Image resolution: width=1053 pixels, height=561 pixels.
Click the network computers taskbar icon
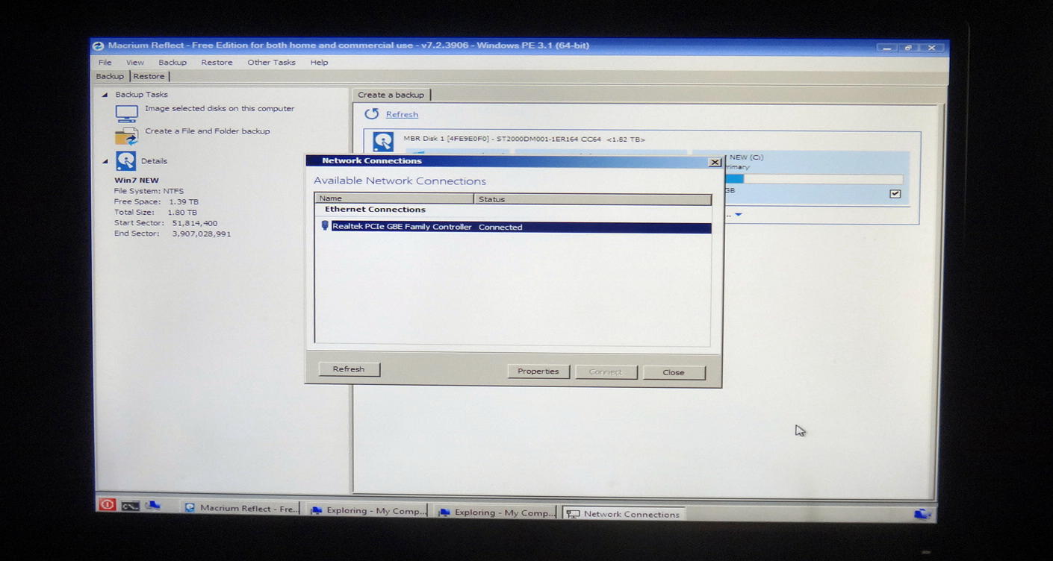point(153,505)
